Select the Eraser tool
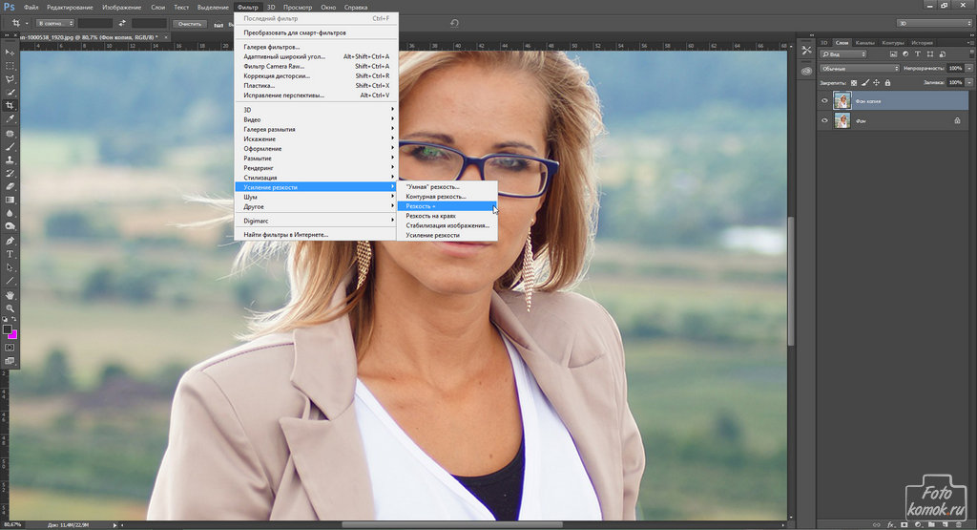Image resolution: width=977 pixels, height=530 pixels. coord(10,186)
